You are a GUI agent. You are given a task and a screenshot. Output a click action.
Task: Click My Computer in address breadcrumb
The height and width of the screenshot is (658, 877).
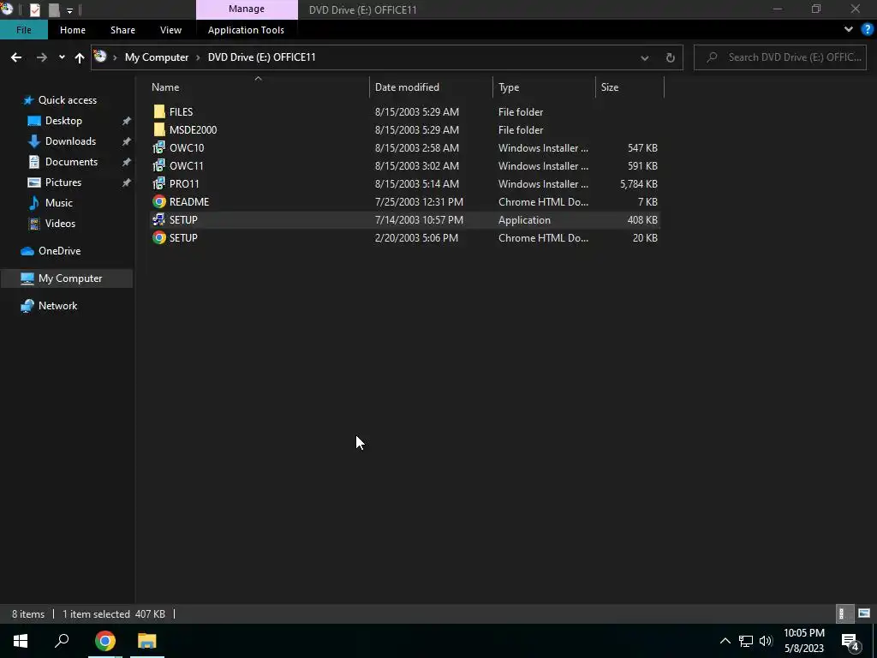point(157,57)
